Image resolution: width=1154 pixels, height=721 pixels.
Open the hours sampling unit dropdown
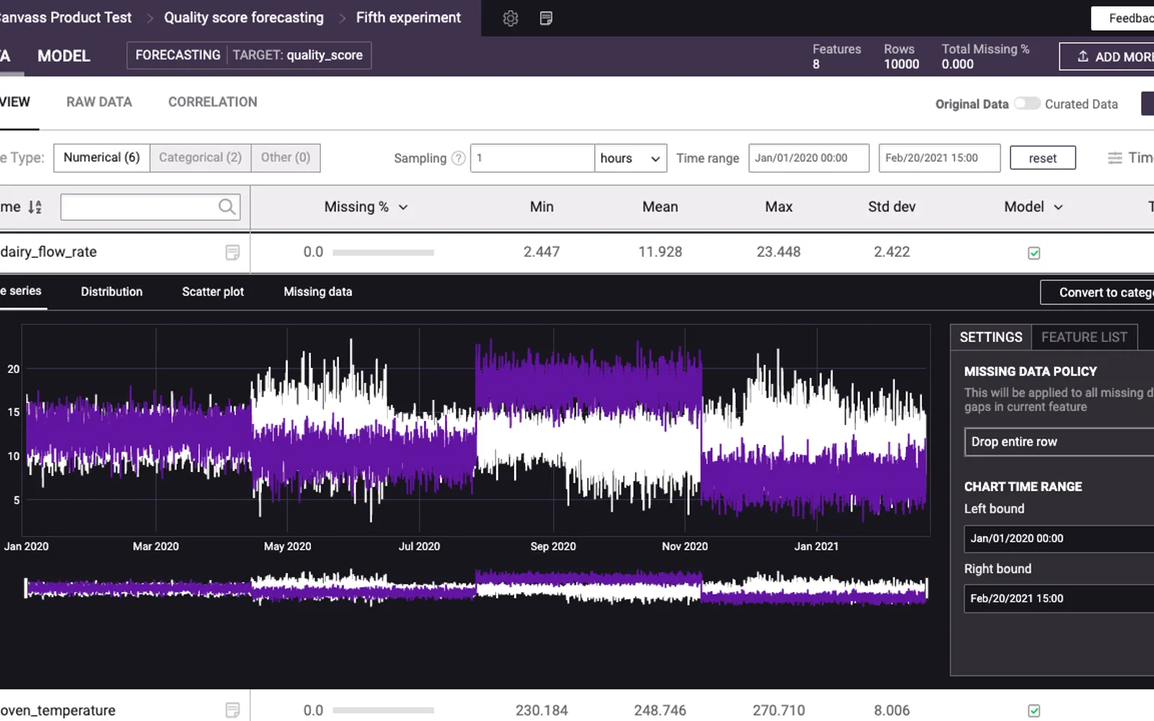pyautogui.click(x=630, y=158)
